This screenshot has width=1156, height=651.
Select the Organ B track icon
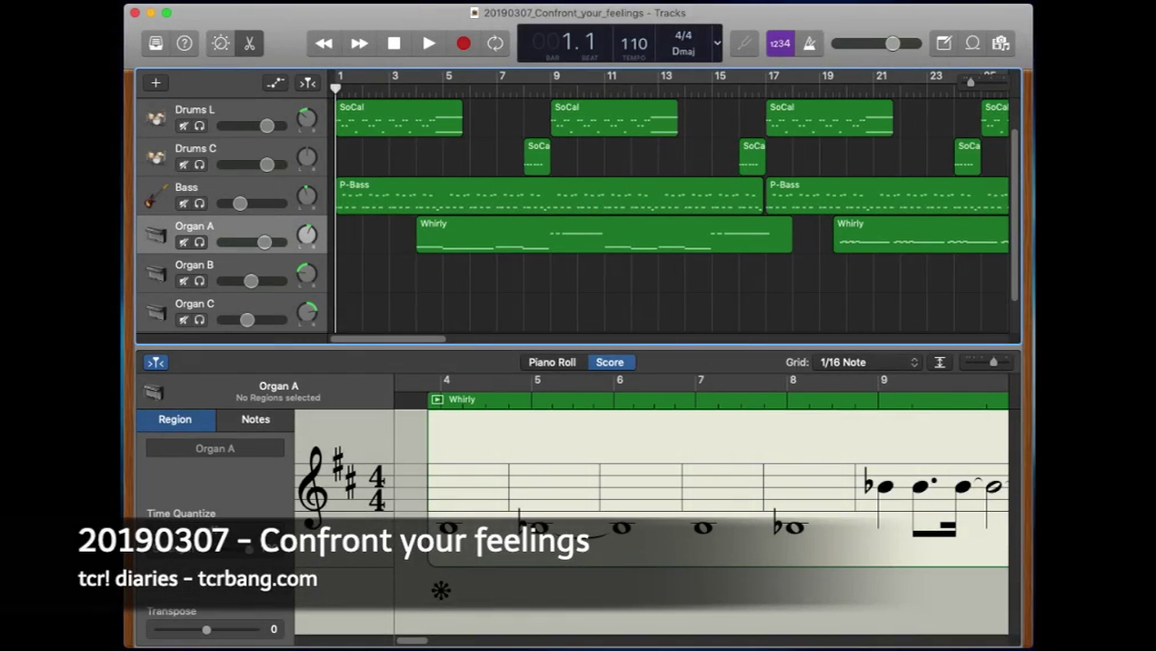click(156, 273)
